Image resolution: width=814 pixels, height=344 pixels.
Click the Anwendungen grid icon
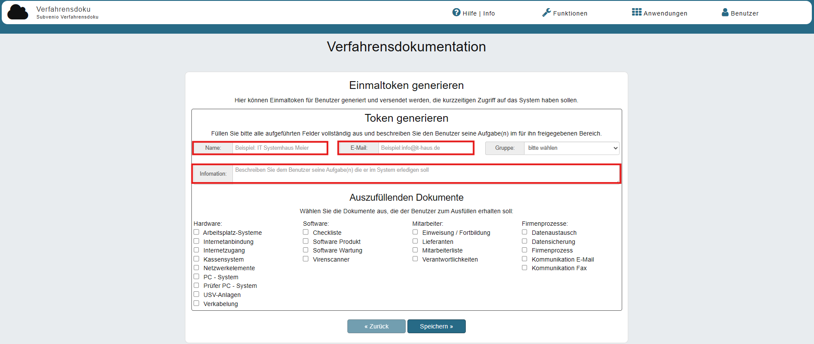point(636,12)
